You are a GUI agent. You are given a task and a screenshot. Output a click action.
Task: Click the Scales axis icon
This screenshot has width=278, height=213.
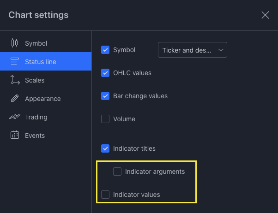coord(14,80)
